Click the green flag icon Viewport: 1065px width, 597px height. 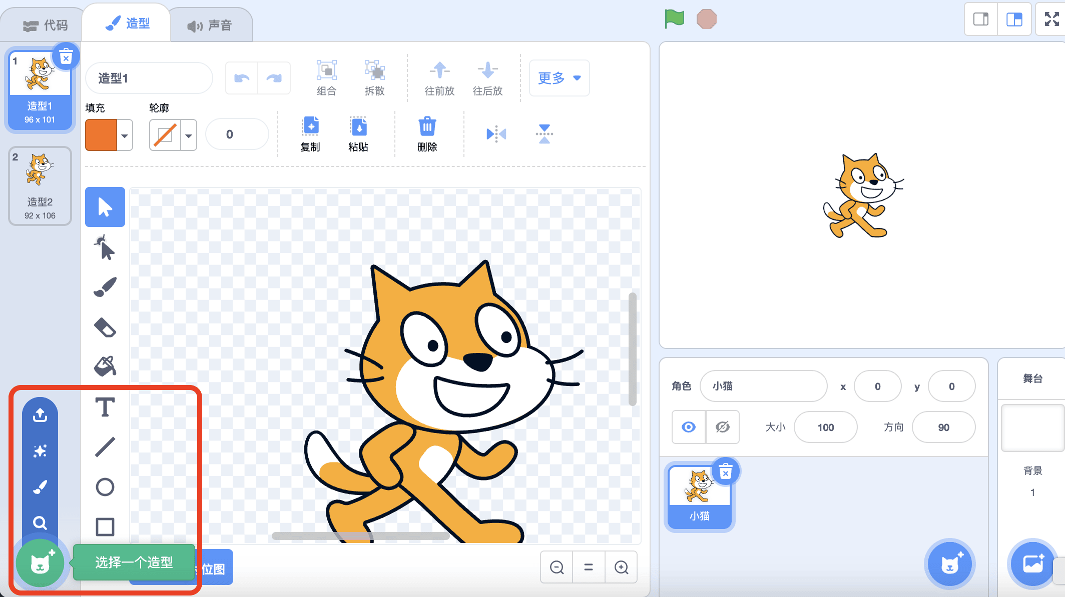click(674, 19)
